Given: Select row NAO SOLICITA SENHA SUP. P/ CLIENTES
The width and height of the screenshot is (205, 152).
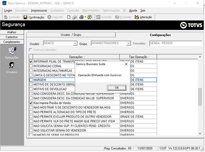Looking at the screenshot, I should click(x=93, y=126).
